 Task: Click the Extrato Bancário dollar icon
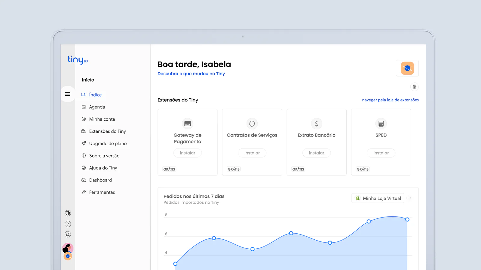click(x=317, y=124)
